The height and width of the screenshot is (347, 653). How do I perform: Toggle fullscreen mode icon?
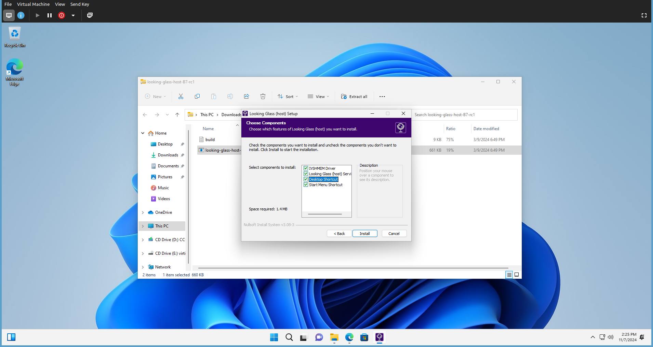pos(644,15)
